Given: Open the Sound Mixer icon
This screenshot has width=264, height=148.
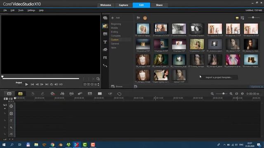Looking at the screenshot, I should tap(62, 94).
